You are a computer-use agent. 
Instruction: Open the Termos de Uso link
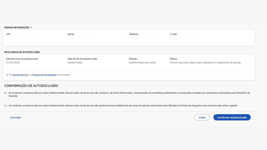pos(20,75)
